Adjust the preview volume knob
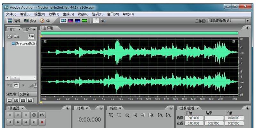The width and height of the screenshot is (256, 128). click(36, 85)
